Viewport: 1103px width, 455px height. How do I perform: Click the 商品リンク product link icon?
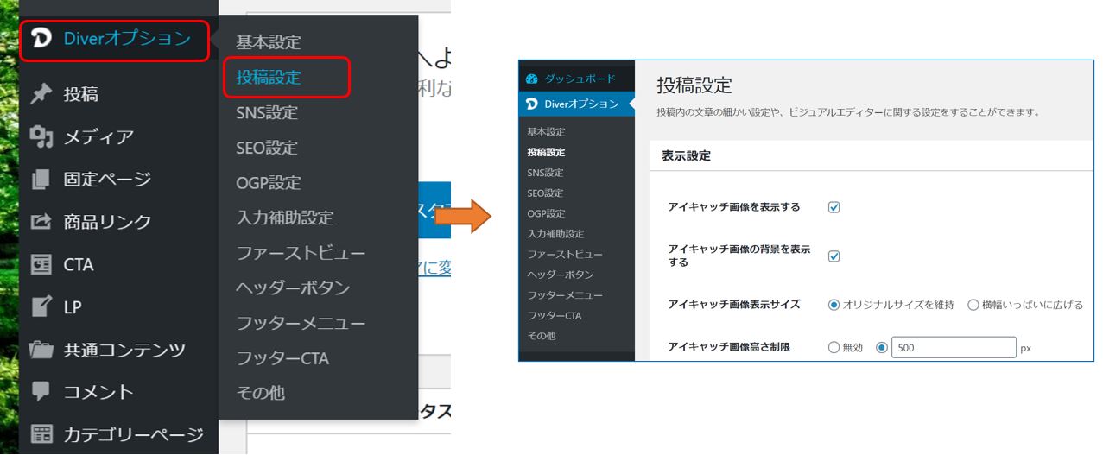pyautogui.click(x=41, y=222)
